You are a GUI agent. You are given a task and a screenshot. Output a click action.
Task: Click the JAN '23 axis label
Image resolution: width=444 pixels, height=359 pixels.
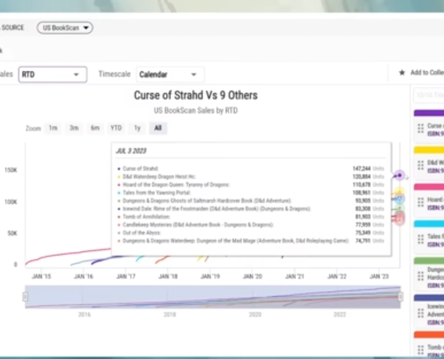[x=379, y=276]
